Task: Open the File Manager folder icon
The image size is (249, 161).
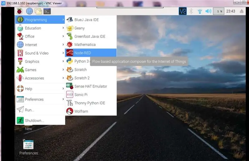Action: coord(38,11)
